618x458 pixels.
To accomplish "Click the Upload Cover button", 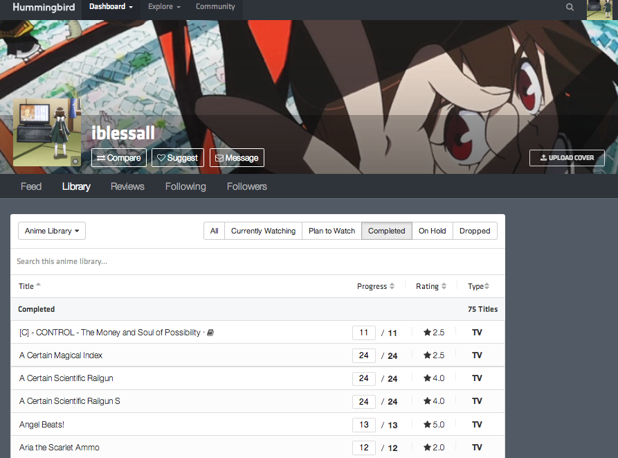I will coord(567,158).
